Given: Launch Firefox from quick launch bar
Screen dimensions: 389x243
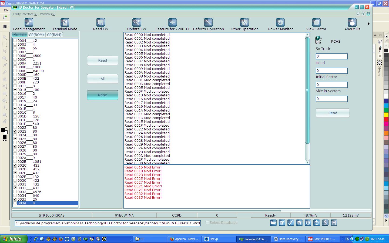Looking at the screenshot, I should click(x=61, y=239).
